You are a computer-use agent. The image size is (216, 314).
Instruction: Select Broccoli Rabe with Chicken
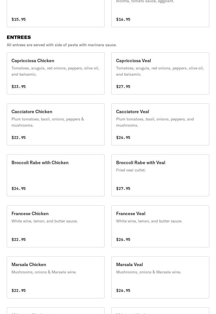pyautogui.click(x=56, y=175)
